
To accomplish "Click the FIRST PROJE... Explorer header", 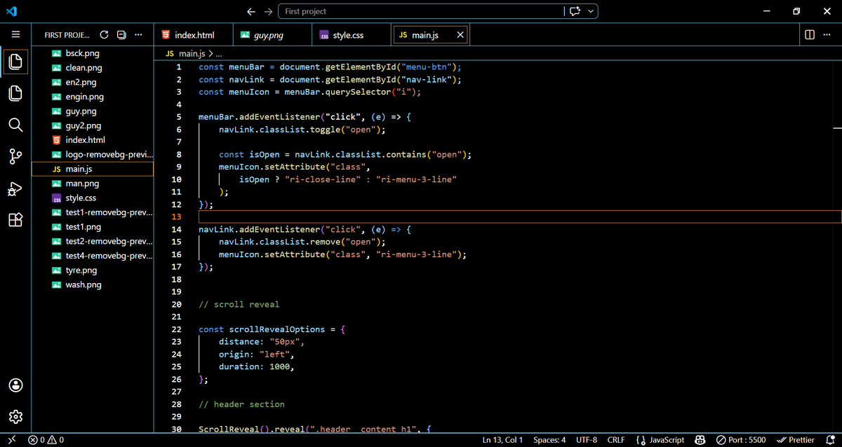I will (x=67, y=34).
